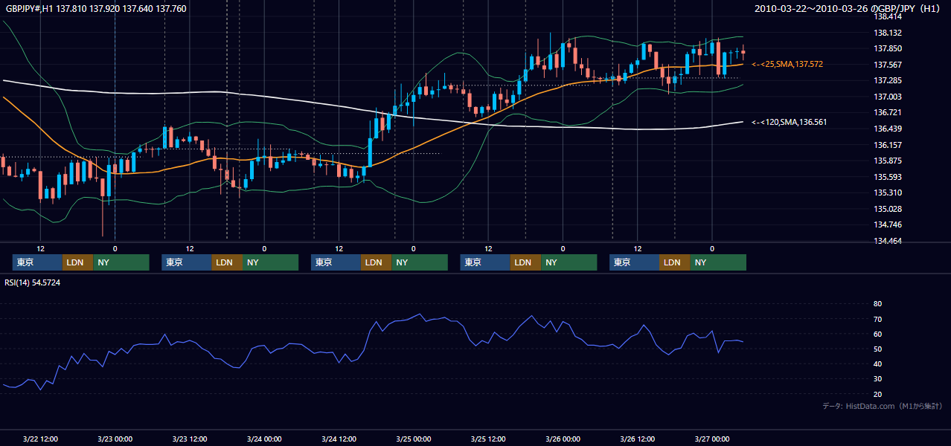Viewport: 951px width, 446px height.
Task: Select time axis label 3/23 12:00
Action: [x=190, y=439]
